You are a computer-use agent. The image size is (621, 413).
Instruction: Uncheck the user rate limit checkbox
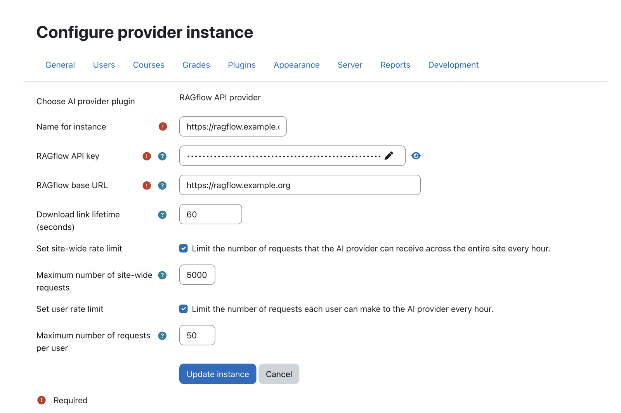[x=184, y=309]
